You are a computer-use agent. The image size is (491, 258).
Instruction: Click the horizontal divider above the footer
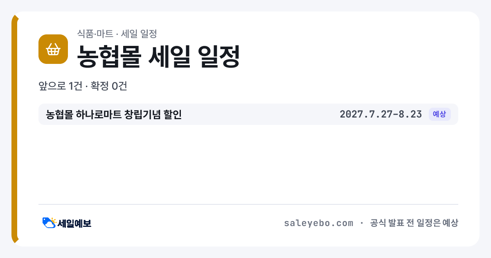248,204
